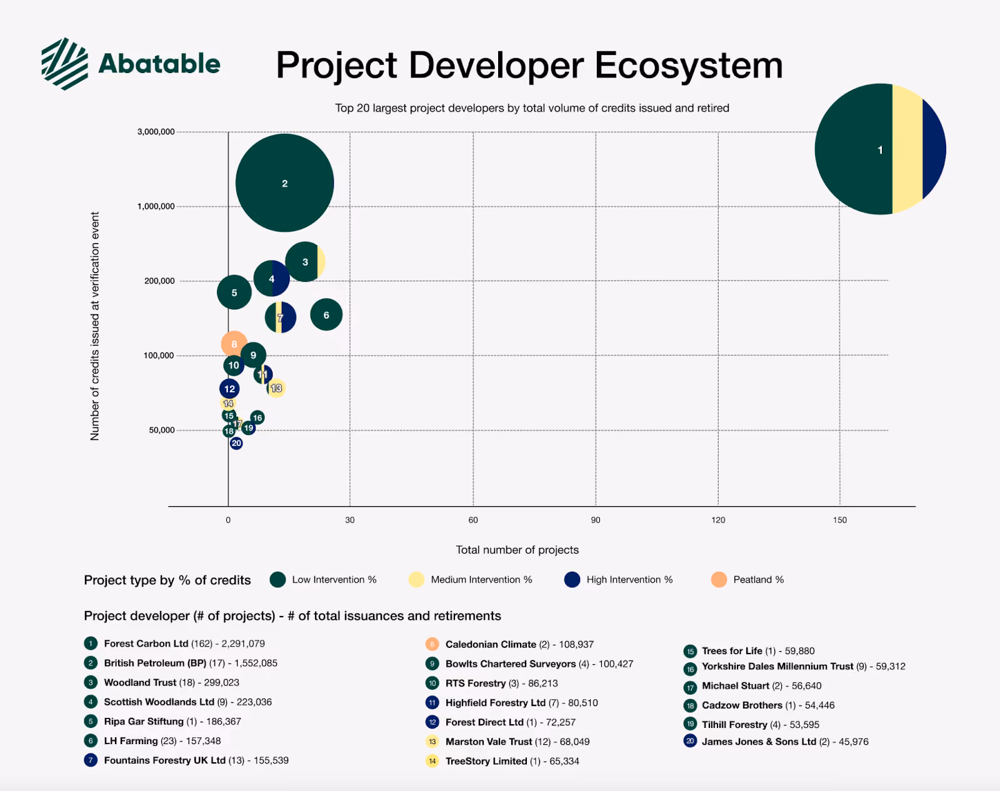Click 'Medium Intervention %' legend label
The width and height of the screenshot is (1000, 791).
[482, 580]
